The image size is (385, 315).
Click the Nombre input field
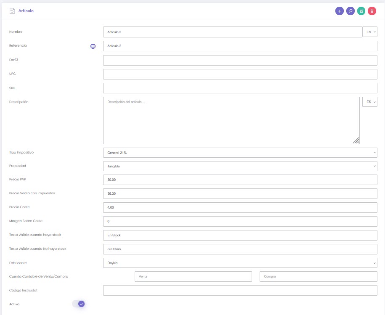[232, 32]
